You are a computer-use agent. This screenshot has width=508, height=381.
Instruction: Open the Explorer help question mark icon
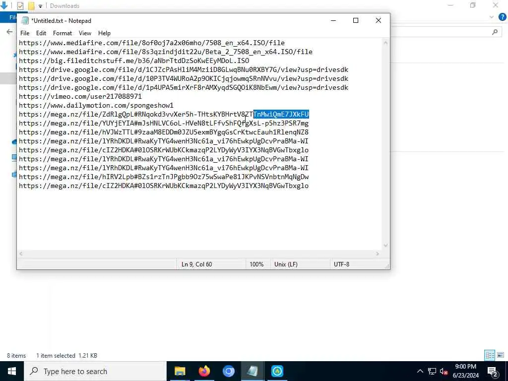click(502, 17)
